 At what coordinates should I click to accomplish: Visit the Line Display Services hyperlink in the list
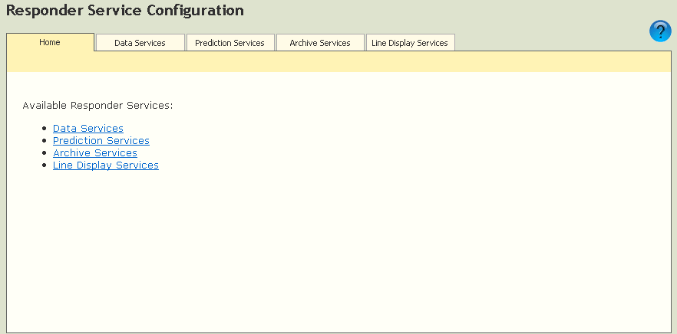(x=105, y=165)
